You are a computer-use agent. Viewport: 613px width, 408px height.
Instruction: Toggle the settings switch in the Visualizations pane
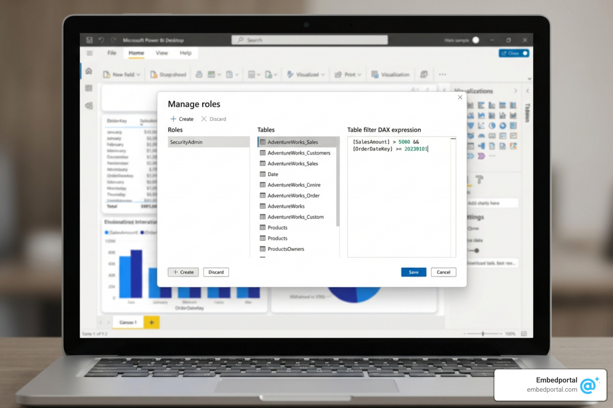pos(474,251)
